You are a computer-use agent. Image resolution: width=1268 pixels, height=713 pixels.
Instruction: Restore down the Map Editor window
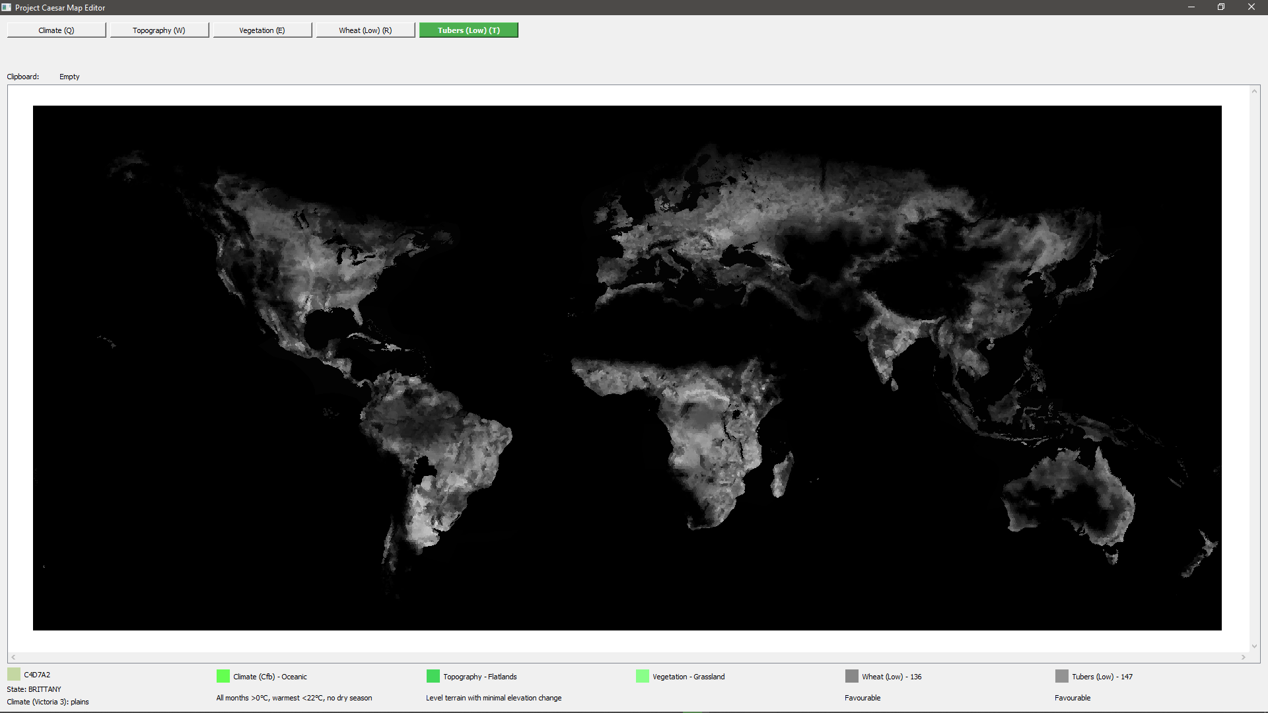click(x=1221, y=7)
